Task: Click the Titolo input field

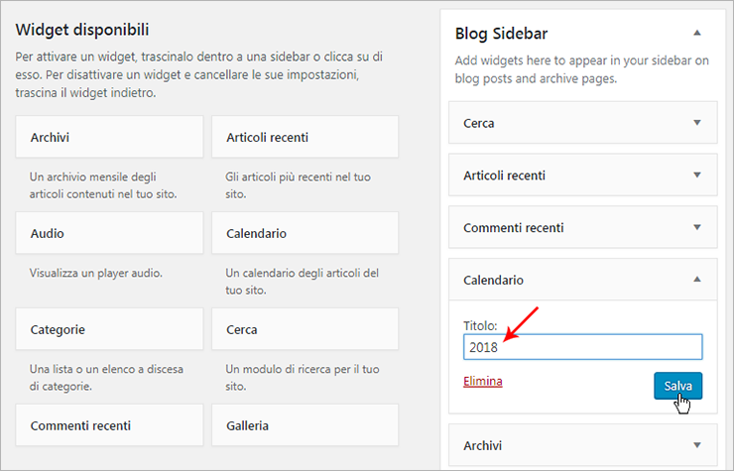Action: [583, 347]
